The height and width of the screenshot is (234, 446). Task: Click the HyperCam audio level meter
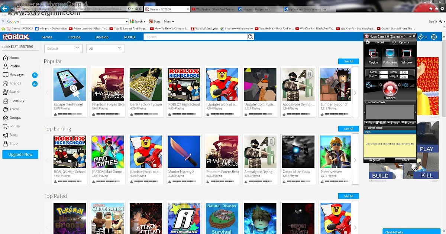[x=412, y=85]
